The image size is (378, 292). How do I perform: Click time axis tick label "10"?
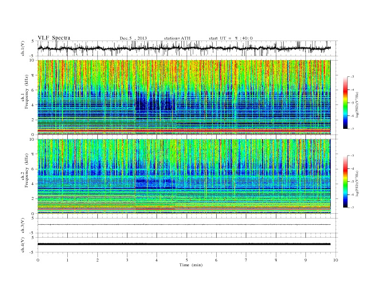(336, 260)
